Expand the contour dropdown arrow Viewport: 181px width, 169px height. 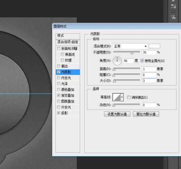[x=122, y=97]
